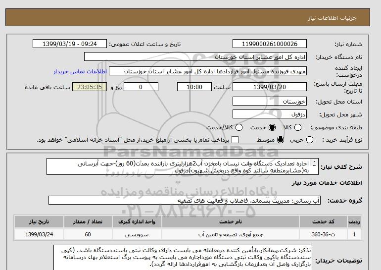The height and width of the screenshot is (270, 381).
Task: Click the واحد اندازه گیری column header
Action: point(137,221)
